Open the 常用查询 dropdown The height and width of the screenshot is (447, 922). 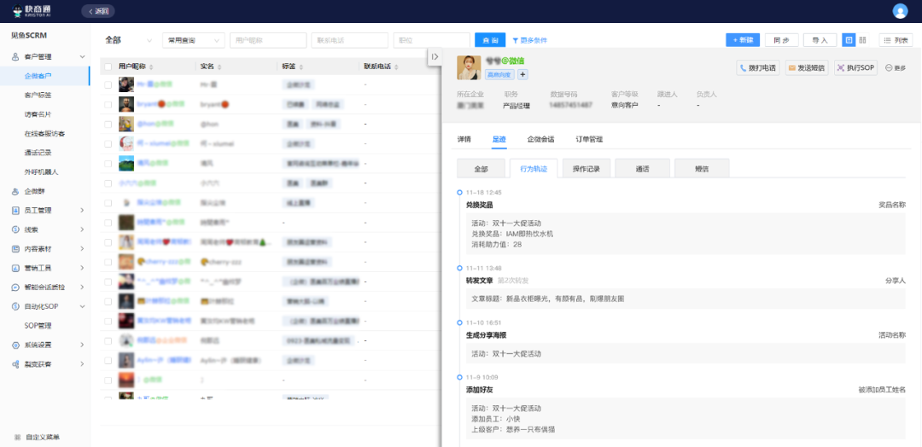tap(193, 40)
